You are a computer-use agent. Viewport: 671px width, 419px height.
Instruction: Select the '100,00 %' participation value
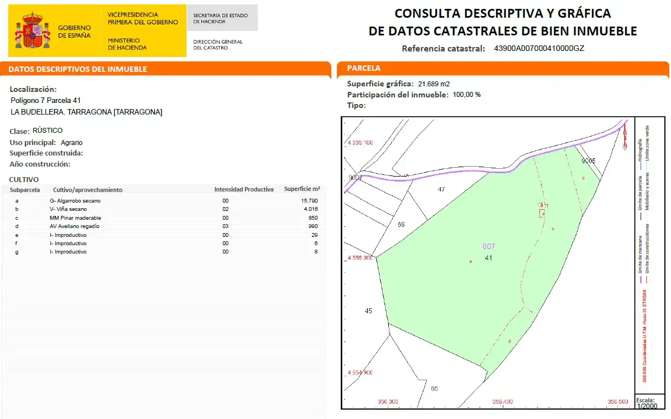coord(467,95)
